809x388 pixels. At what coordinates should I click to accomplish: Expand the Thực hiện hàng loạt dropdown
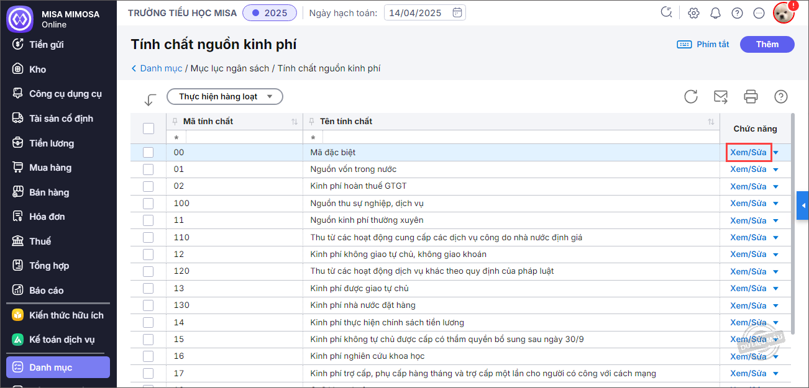point(225,97)
